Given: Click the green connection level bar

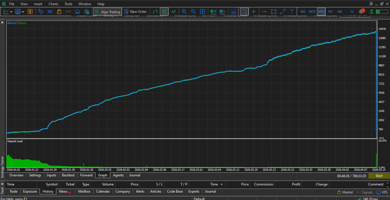Looking at the screenshot, I should pos(382,12).
